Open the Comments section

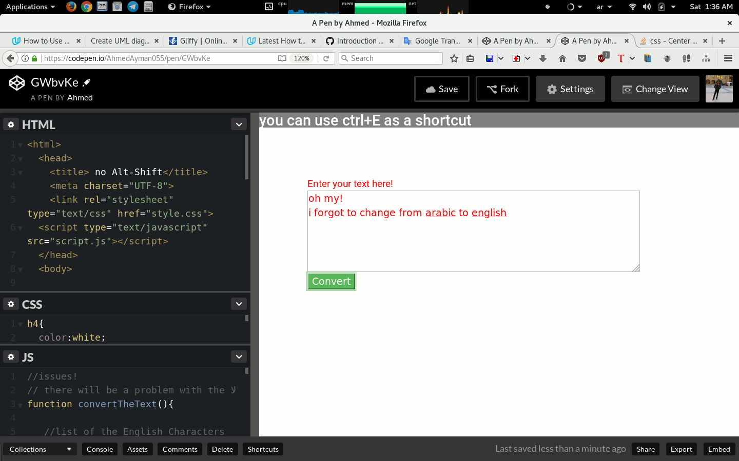180,449
